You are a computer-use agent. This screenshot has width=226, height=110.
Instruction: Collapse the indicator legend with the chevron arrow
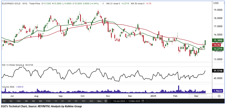pyautogui.click(x=103, y=3)
